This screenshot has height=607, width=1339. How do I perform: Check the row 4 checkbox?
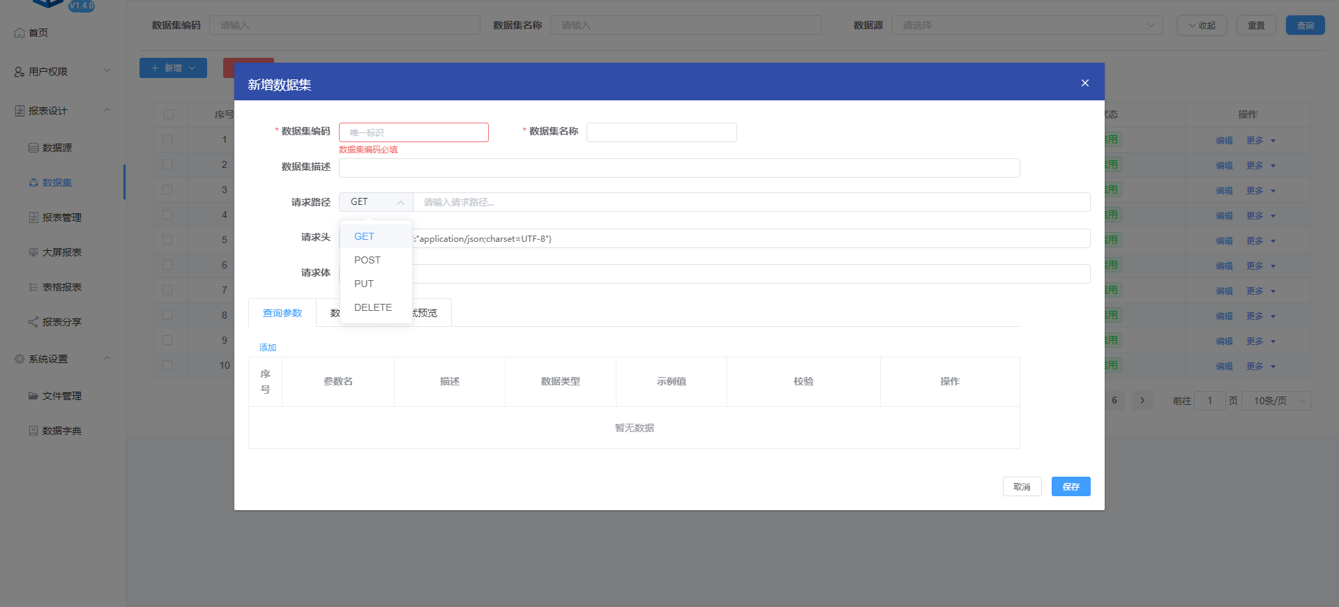pos(167,215)
